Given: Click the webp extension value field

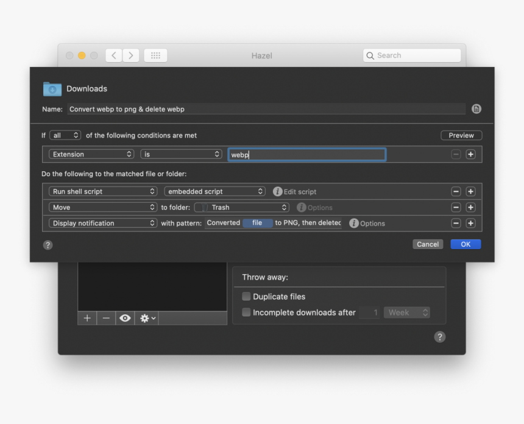Looking at the screenshot, I should click(306, 155).
